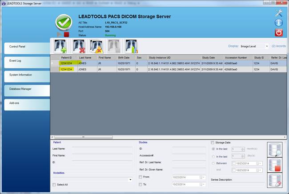The image size is (289, 194).
Task: Click the database search icon
Action: 275,150
